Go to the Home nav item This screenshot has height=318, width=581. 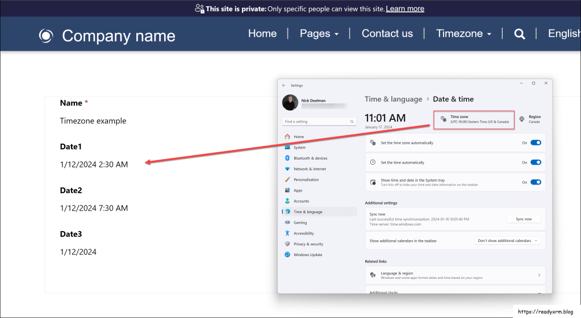[x=262, y=34]
